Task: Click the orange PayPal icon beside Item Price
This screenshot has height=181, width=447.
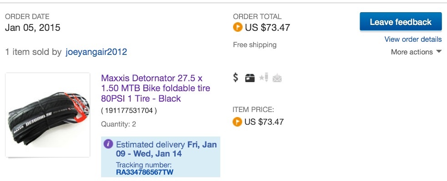Action: 237,122
